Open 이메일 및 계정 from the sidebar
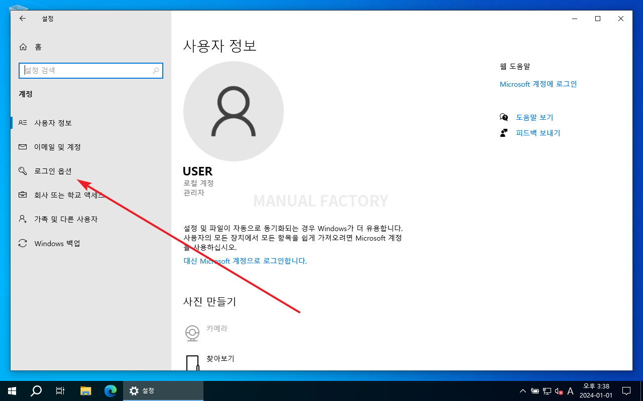The height and width of the screenshot is (401, 643). click(x=56, y=146)
